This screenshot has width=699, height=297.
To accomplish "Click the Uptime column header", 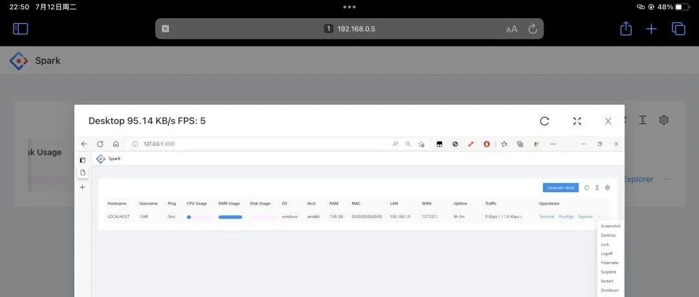I will click(x=461, y=204).
